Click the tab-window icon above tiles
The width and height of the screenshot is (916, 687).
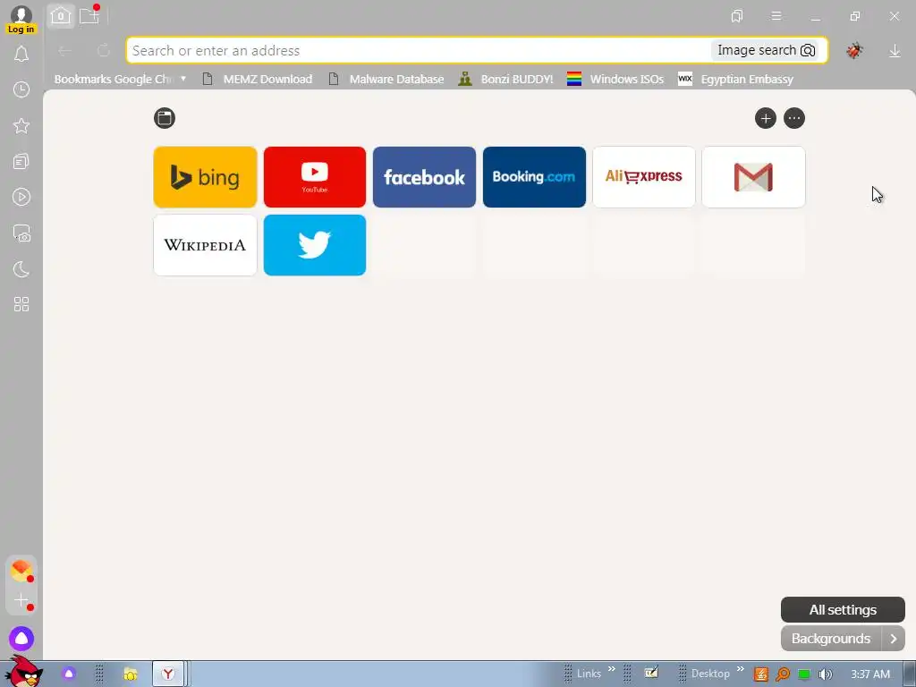coord(165,118)
